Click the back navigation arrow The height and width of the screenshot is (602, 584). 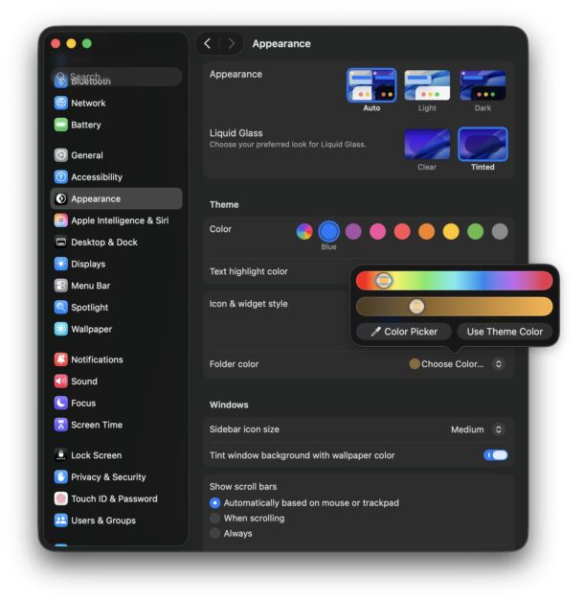tap(208, 44)
